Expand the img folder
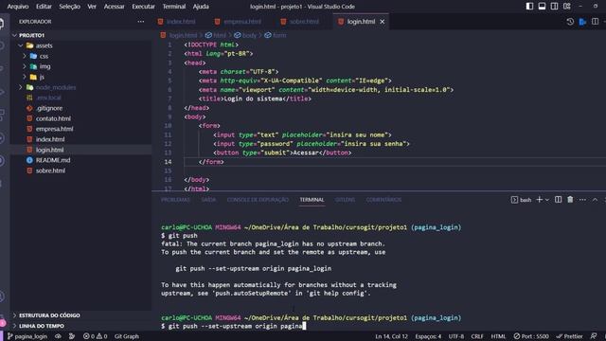Image resolution: width=606 pixels, height=341 pixels. point(25,66)
